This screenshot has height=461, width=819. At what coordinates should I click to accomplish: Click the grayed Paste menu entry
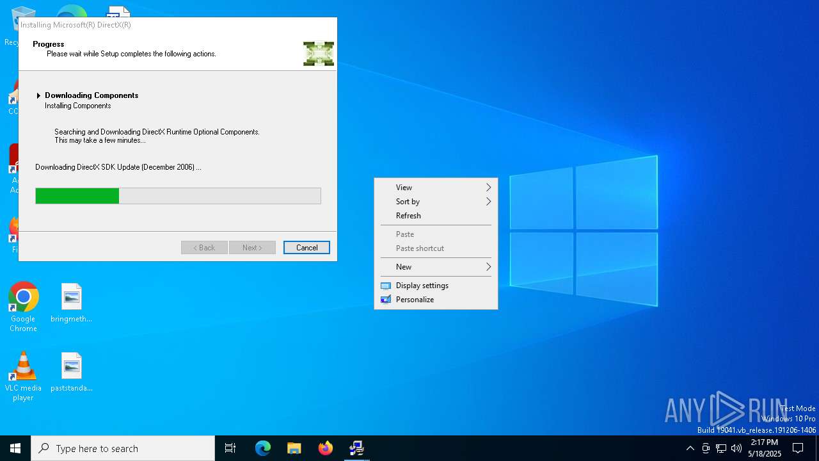tap(436, 234)
